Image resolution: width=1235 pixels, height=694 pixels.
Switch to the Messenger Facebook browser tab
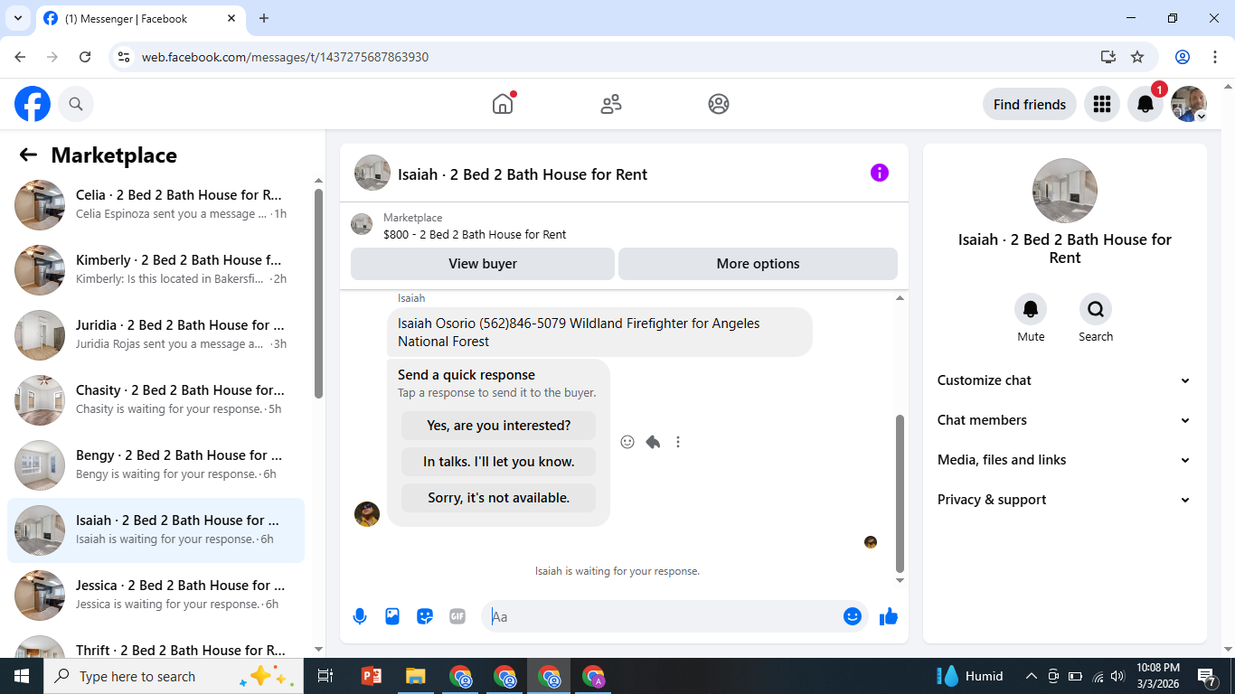(x=140, y=18)
